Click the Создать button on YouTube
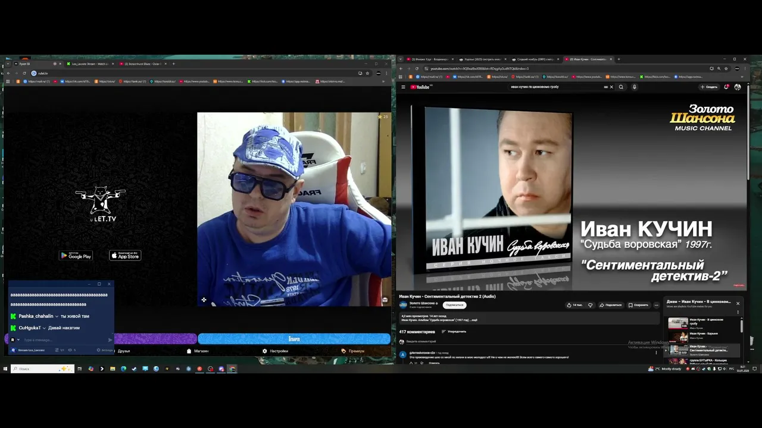 (709, 87)
